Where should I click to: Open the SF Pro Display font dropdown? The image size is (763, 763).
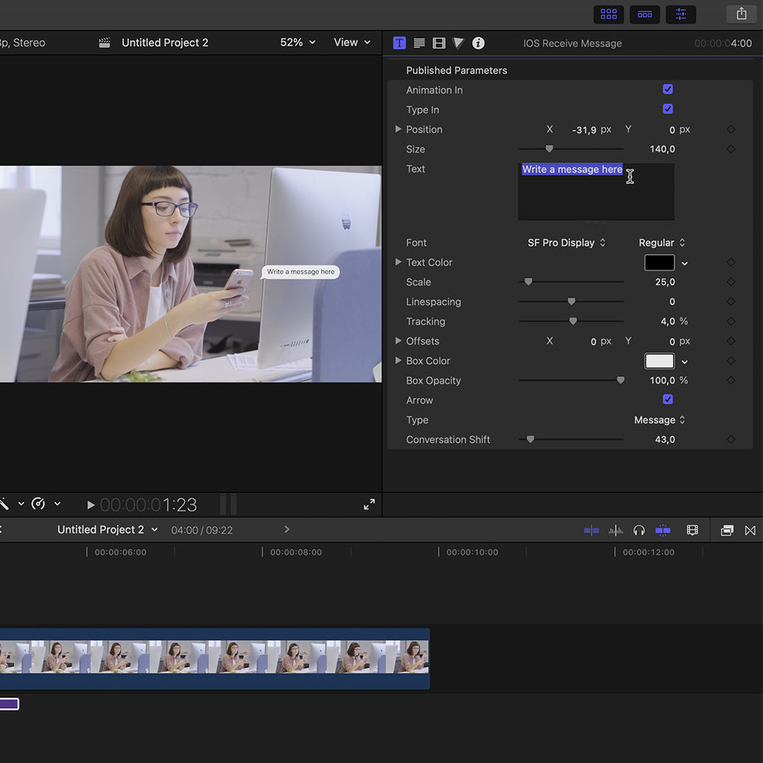tap(566, 243)
